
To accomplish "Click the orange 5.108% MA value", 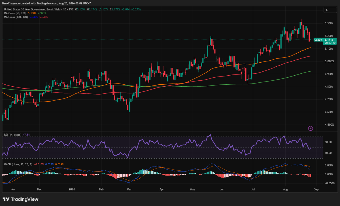I will pyautogui.click(x=32, y=13).
